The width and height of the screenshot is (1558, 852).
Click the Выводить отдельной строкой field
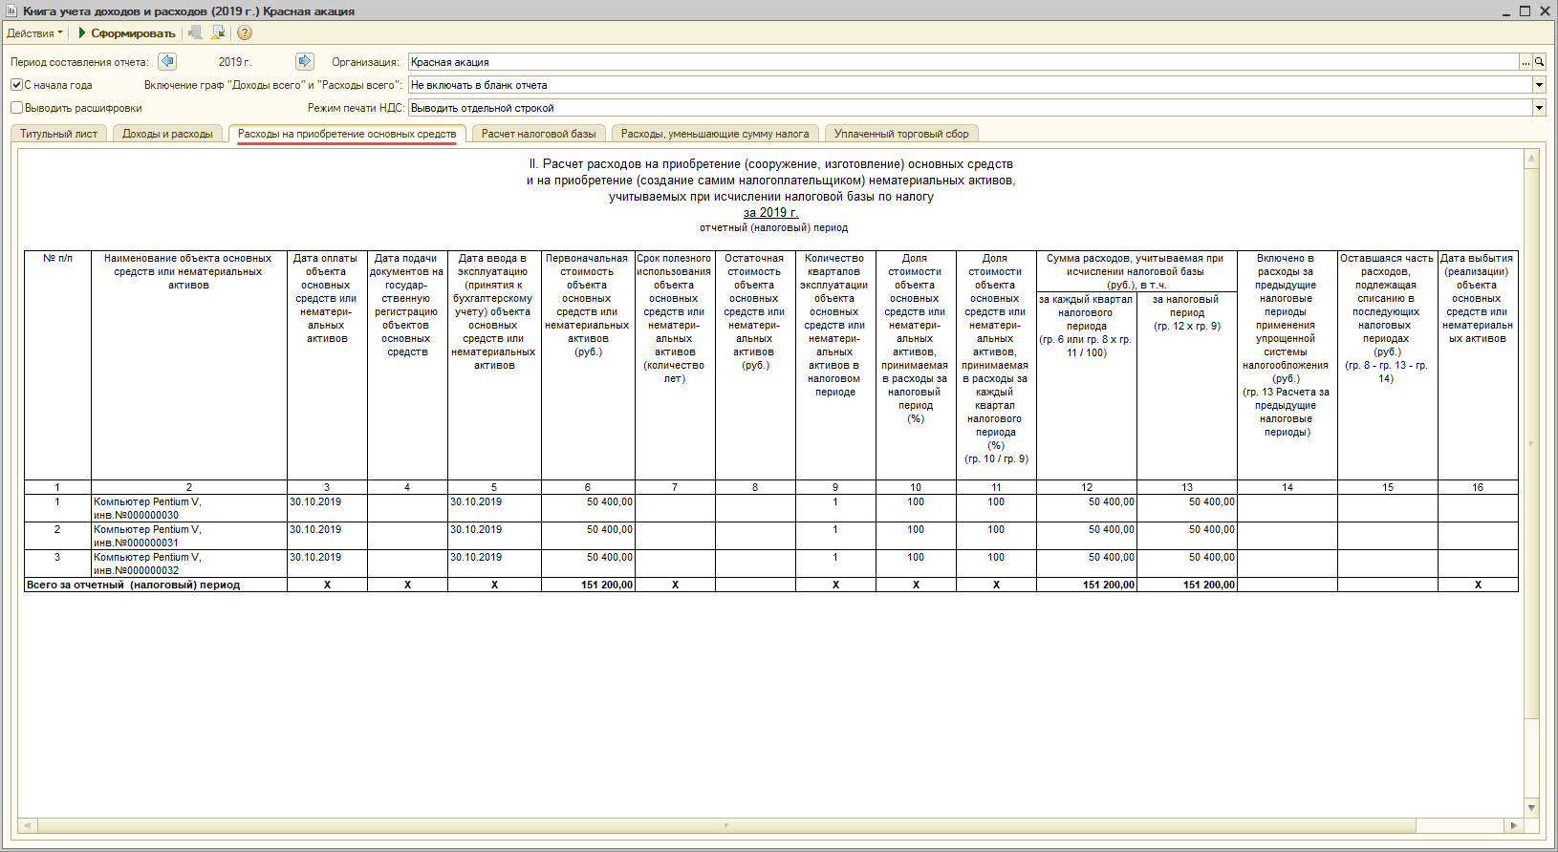[970, 108]
